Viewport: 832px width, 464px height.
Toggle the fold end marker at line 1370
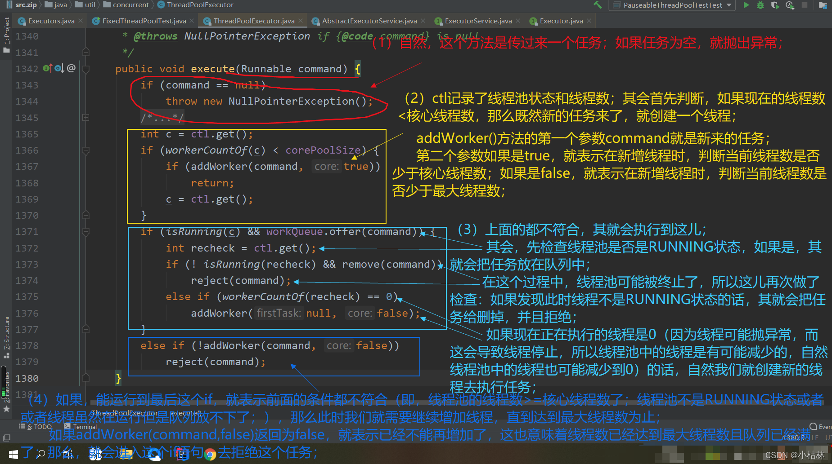click(x=86, y=216)
